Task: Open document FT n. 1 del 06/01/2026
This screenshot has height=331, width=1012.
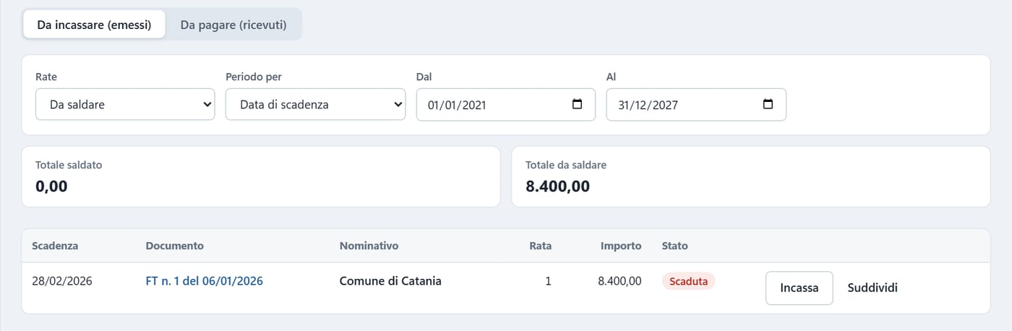Action: (x=205, y=281)
